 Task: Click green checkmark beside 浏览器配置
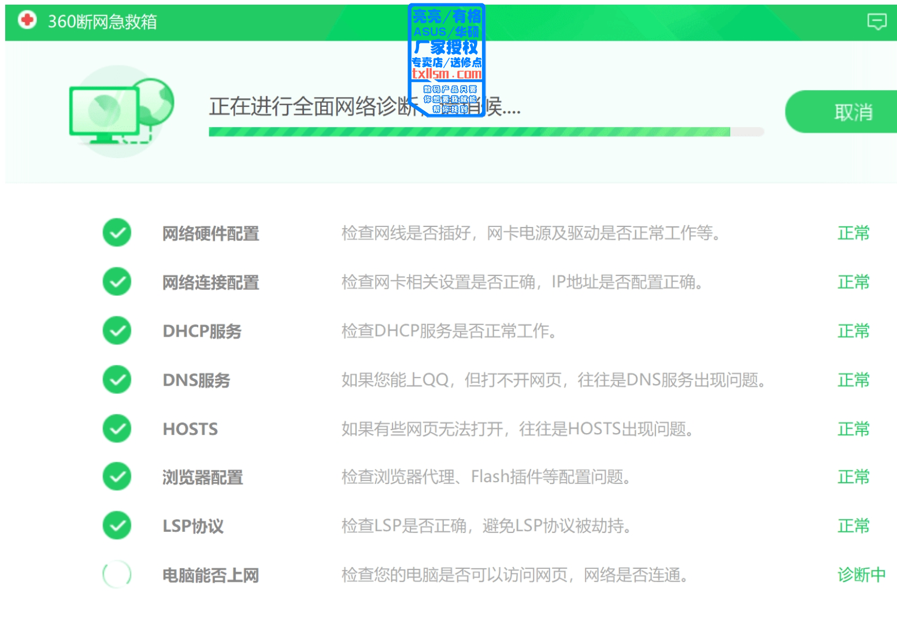pyautogui.click(x=117, y=477)
